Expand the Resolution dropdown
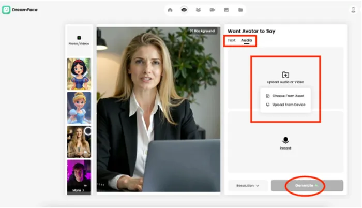 point(248,185)
